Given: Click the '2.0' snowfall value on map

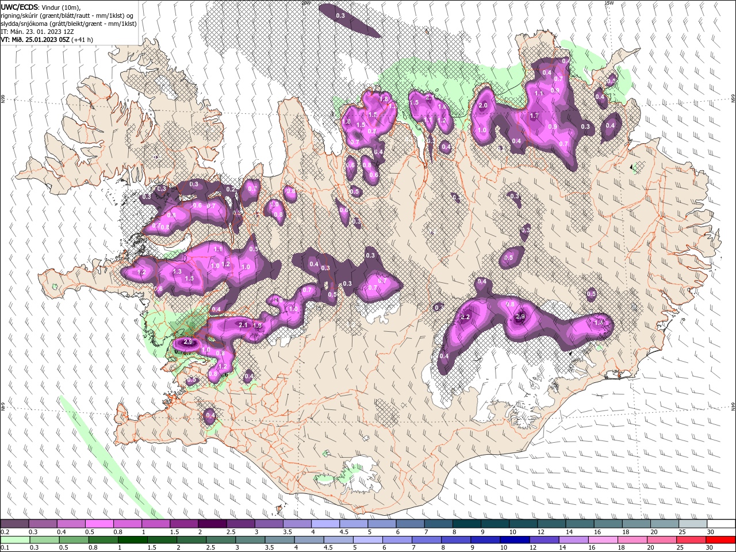Looking at the screenshot, I should pyautogui.click(x=483, y=106).
